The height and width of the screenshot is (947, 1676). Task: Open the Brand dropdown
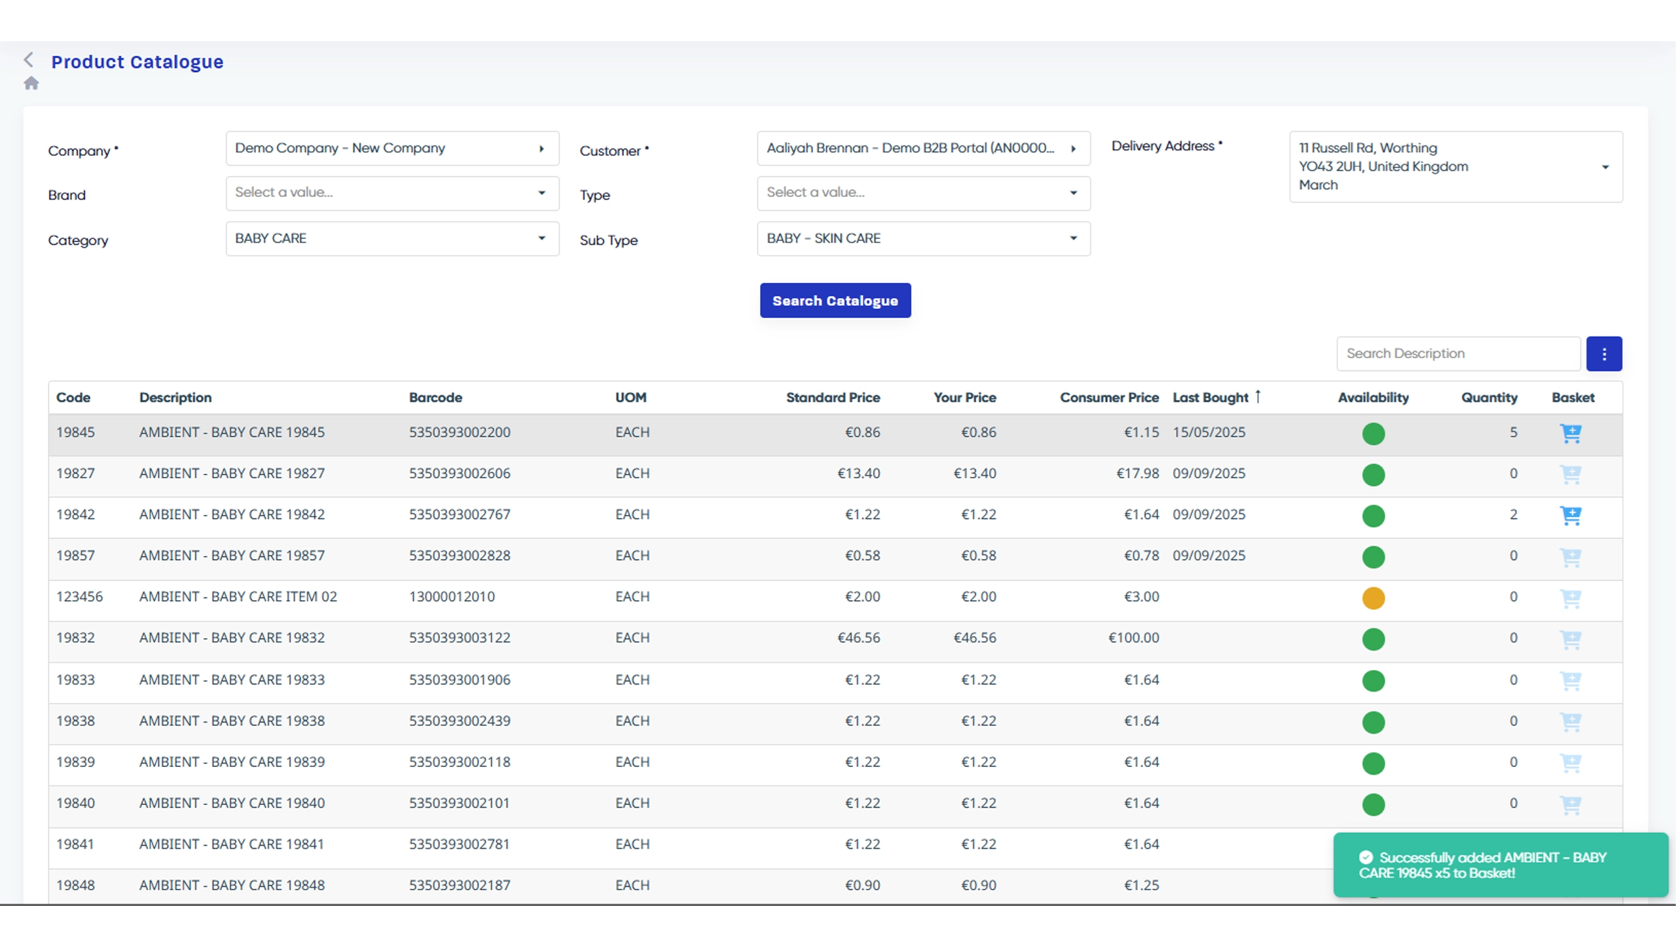pyautogui.click(x=392, y=193)
